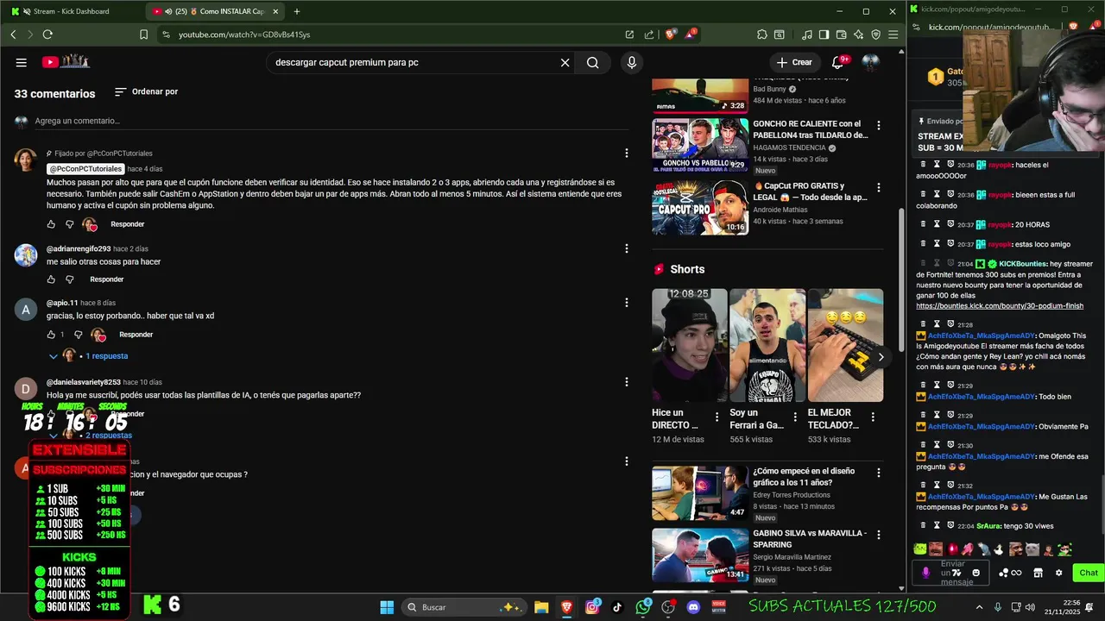Open menu for 'Soy un Ferrari' Short

[x=794, y=417]
